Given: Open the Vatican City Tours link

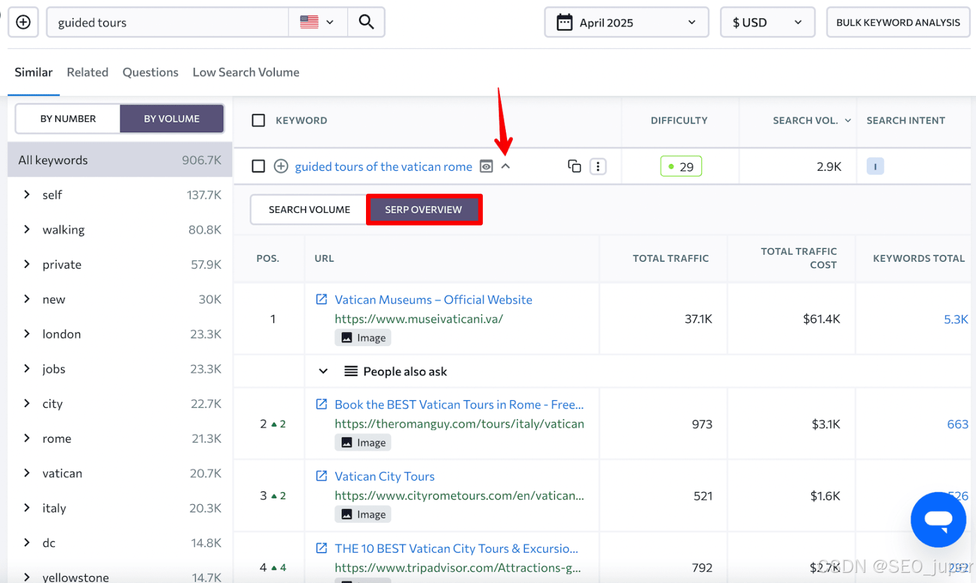Looking at the screenshot, I should coord(384,476).
